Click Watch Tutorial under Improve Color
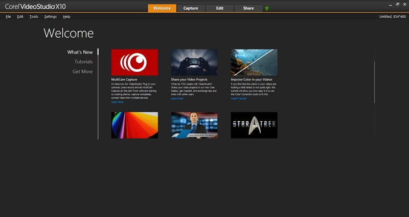Screen dimensions: 409x217 [238, 99]
